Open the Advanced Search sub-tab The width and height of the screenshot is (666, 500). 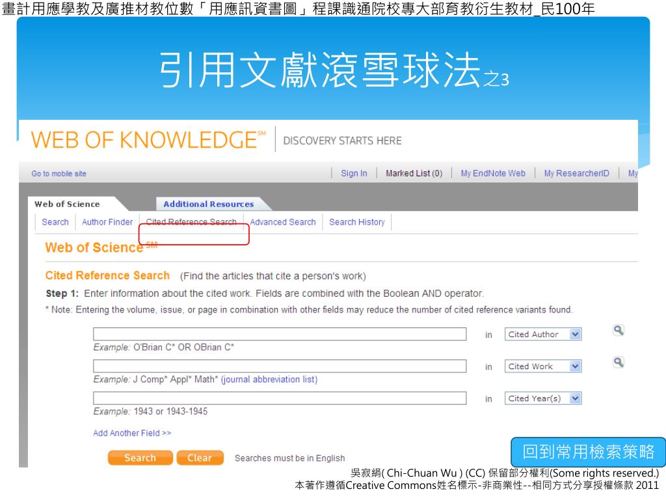283,222
